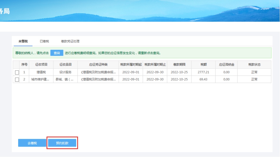
Task: Select the 缴款凭证处理 tab
Action: point(70,41)
